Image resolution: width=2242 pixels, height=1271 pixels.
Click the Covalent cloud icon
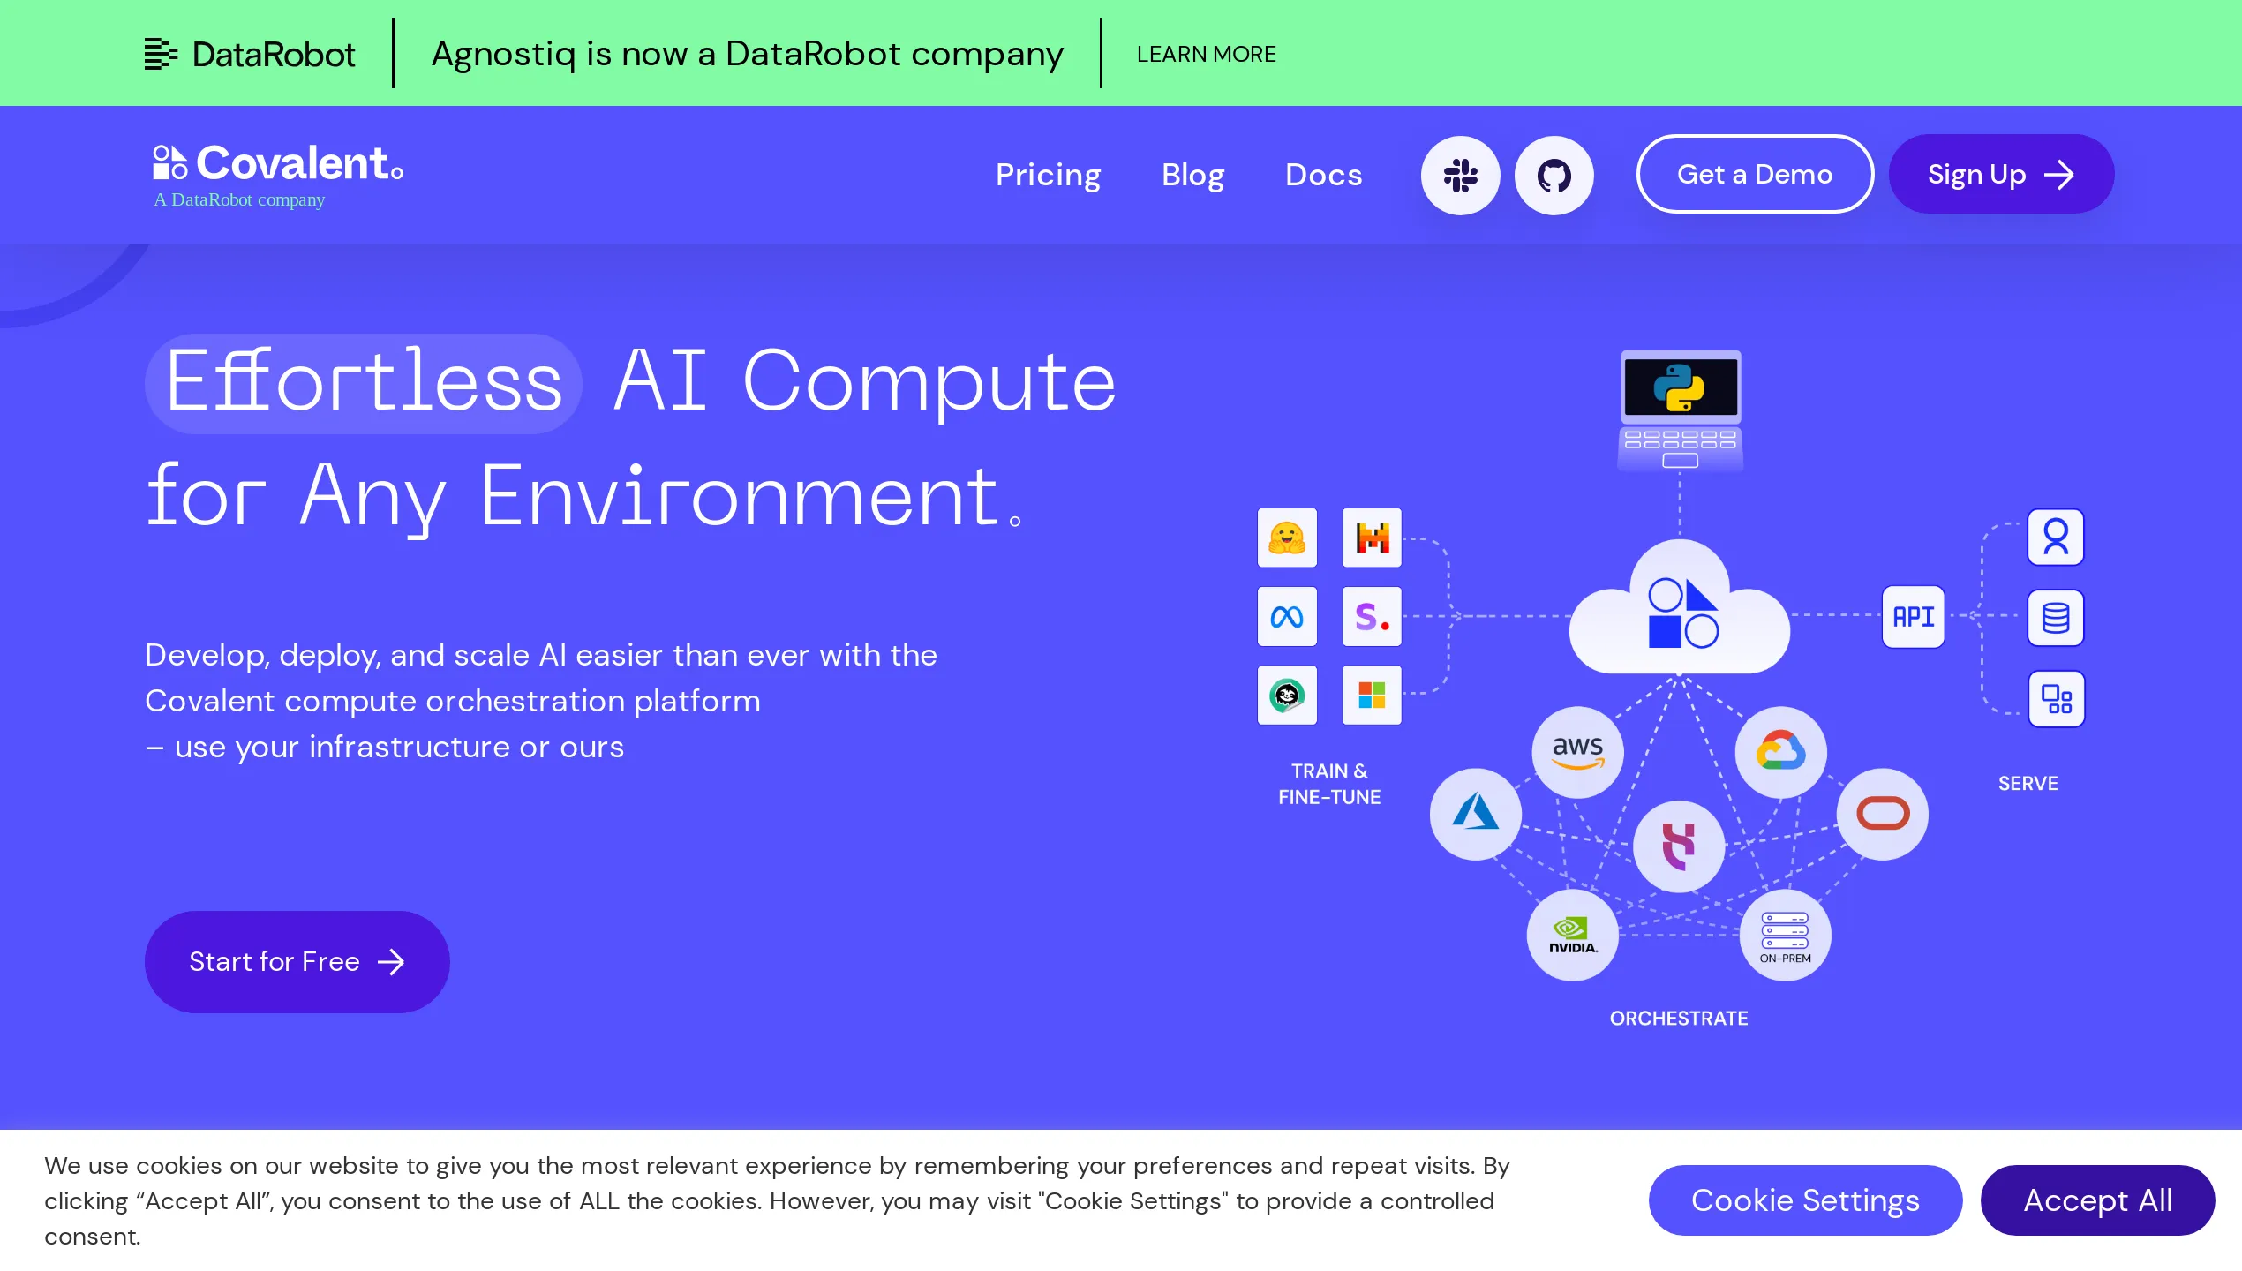click(1680, 609)
